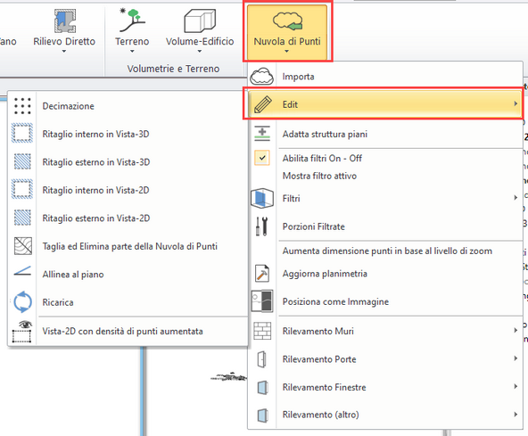The width and height of the screenshot is (528, 436).
Task: Click the Posiziona come Immagine icon
Action: [262, 301]
